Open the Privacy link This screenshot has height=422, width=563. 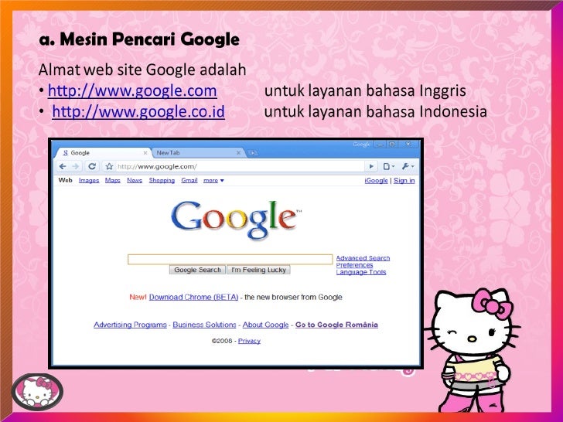249,341
